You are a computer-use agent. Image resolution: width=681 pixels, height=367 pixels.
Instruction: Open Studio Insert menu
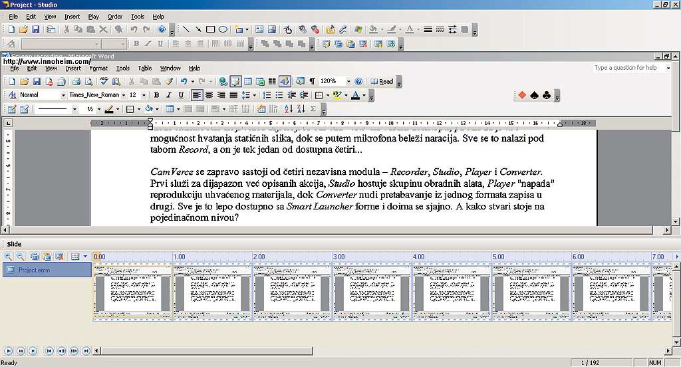[72, 17]
